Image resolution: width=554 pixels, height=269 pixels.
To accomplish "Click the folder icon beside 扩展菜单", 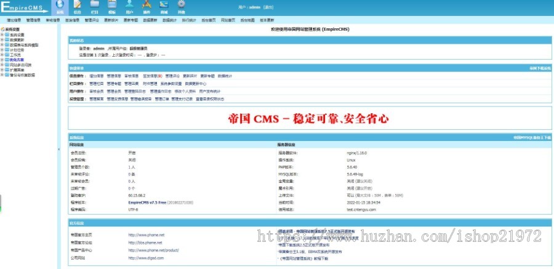I will click(7, 70).
